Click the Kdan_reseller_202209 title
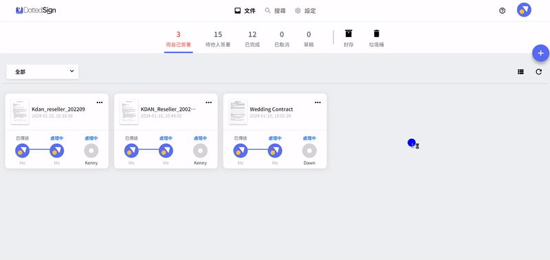The height and width of the screenshot is (260, 550). point(58,109)
